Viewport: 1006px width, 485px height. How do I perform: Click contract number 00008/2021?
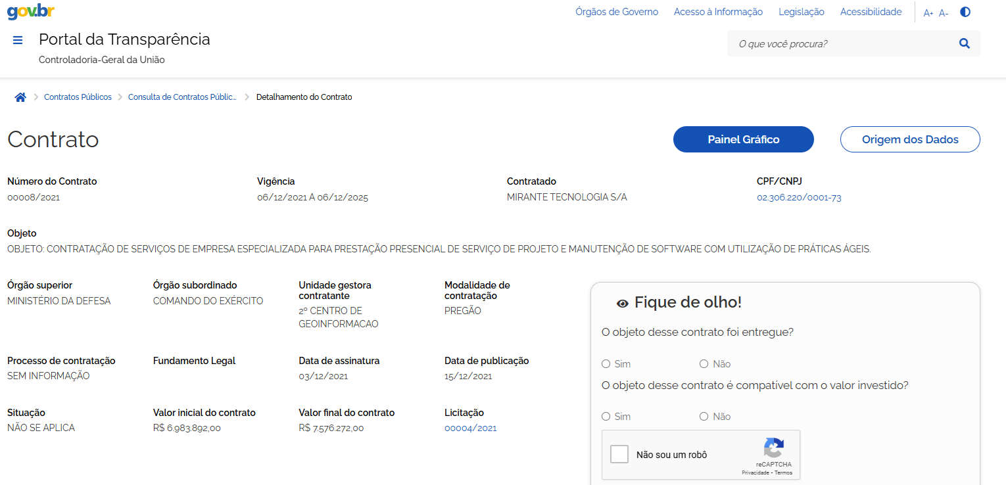pyautogui.click(x=34, y=197)
